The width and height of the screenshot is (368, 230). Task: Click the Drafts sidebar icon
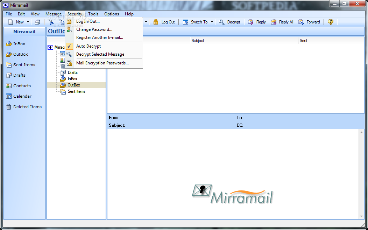point(9,75)
